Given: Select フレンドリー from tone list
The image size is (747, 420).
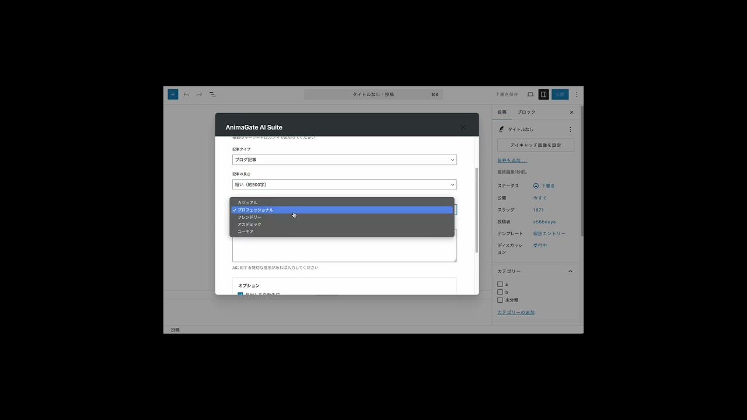Looking at the screenshot, I should pyautogui.click(x=342, y=217).
